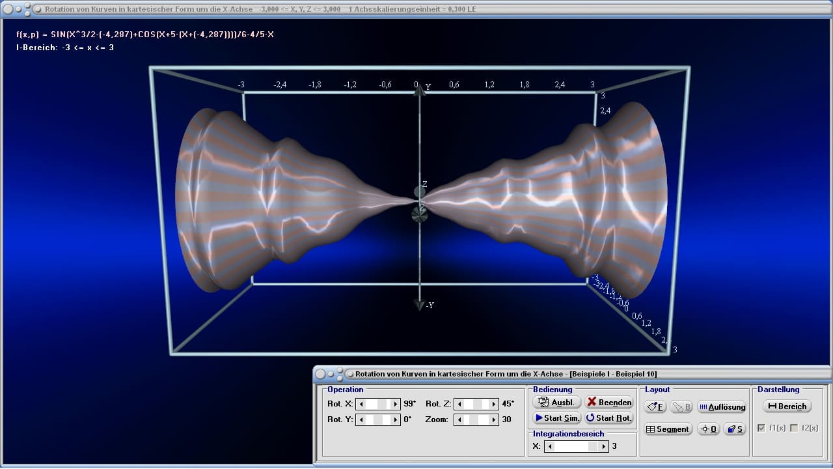The image size is (833, 469).
Task: Click the B layout button
Action: 681,407
